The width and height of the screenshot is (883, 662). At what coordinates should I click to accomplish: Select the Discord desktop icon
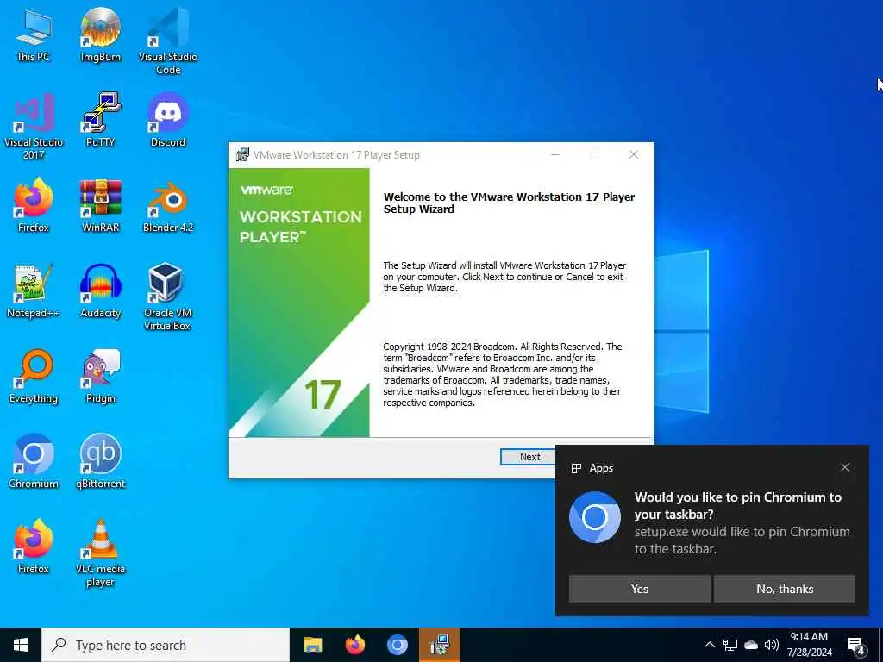click(x=168, y=119)
